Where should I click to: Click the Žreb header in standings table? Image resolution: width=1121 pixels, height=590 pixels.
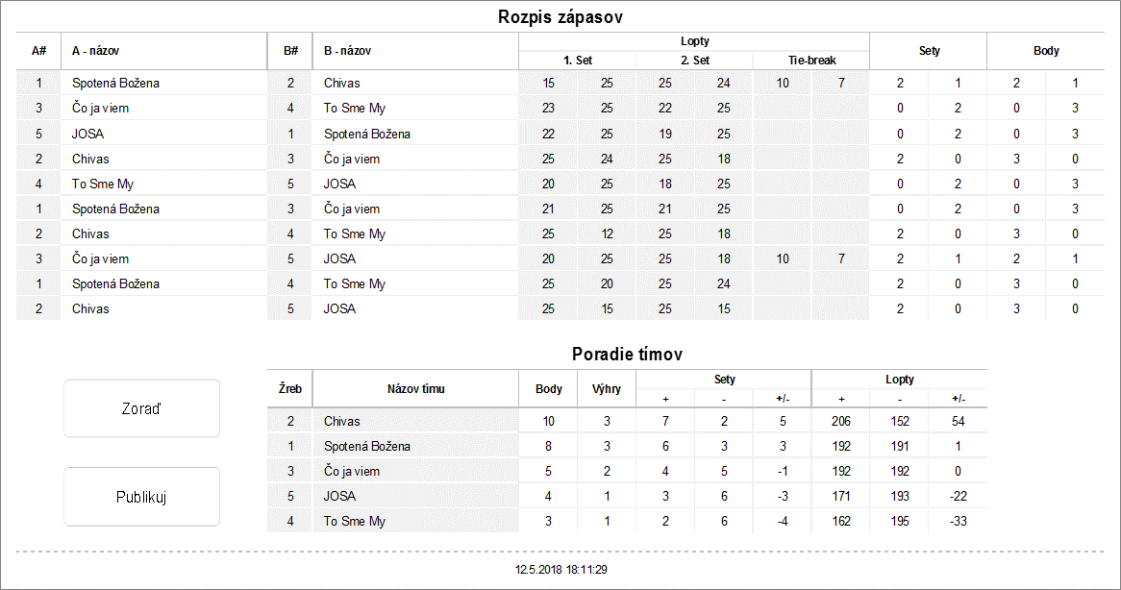click(x=290, y=389)
